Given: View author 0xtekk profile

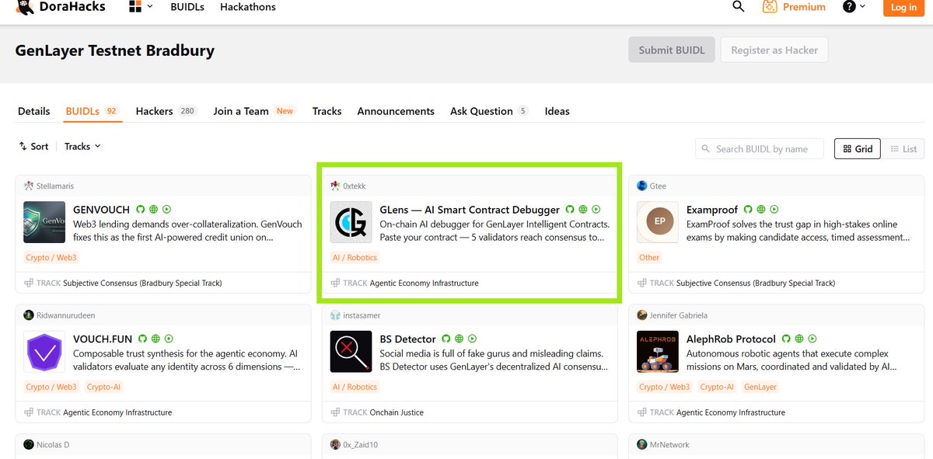Looking at the screenshot, I should 347,186.
